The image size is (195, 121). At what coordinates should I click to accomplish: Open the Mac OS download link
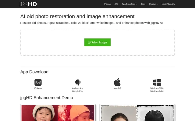coord(117,88)
